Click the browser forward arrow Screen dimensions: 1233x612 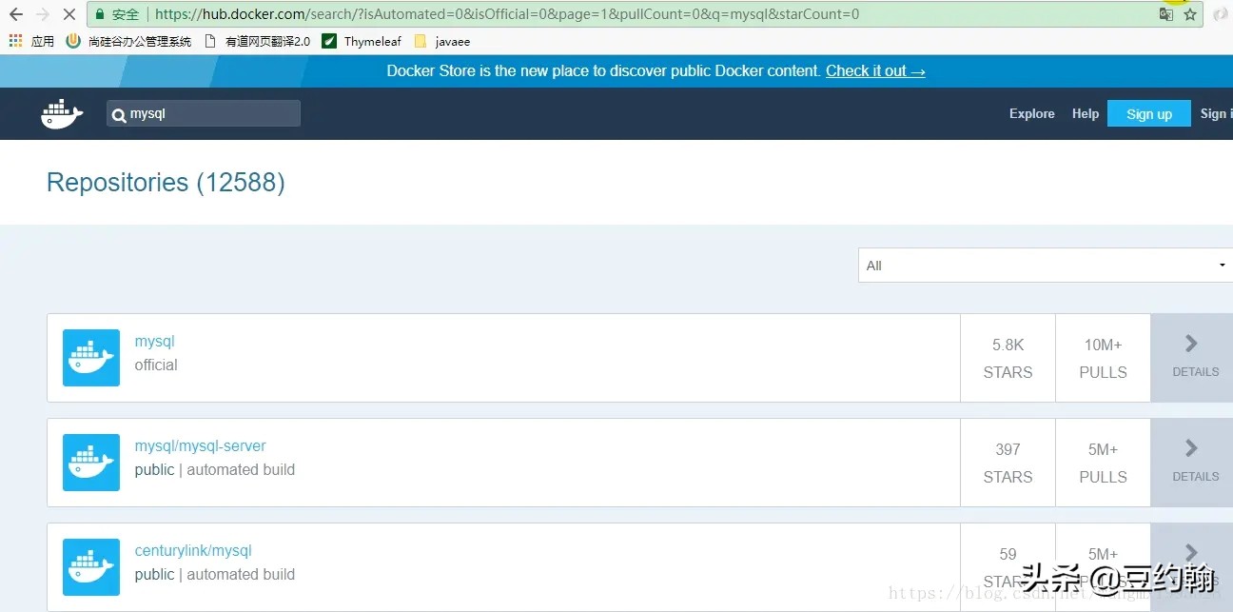coord(42,14)
